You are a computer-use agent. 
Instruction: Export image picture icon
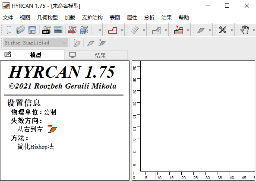58,30
